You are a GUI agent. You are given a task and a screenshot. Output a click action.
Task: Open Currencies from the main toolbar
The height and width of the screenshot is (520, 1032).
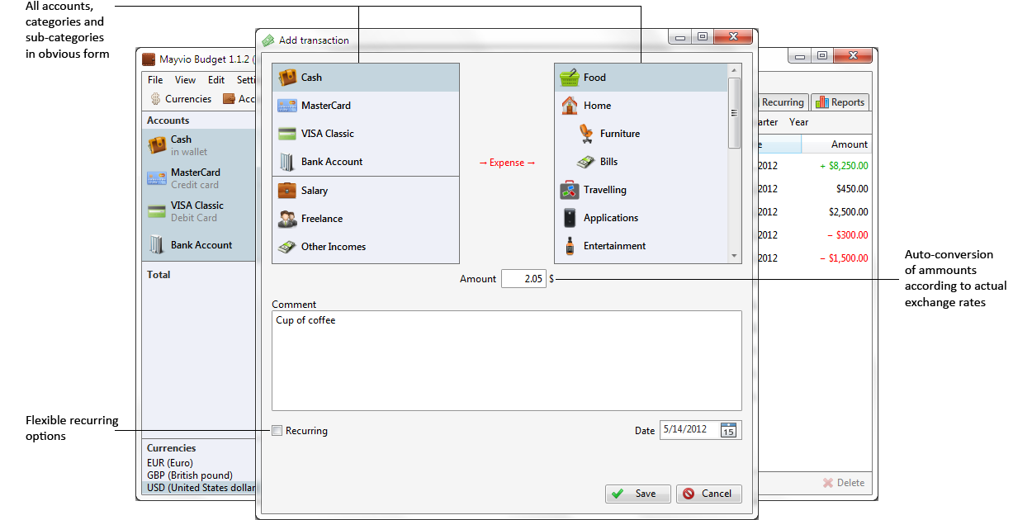[x=181, y=99]
